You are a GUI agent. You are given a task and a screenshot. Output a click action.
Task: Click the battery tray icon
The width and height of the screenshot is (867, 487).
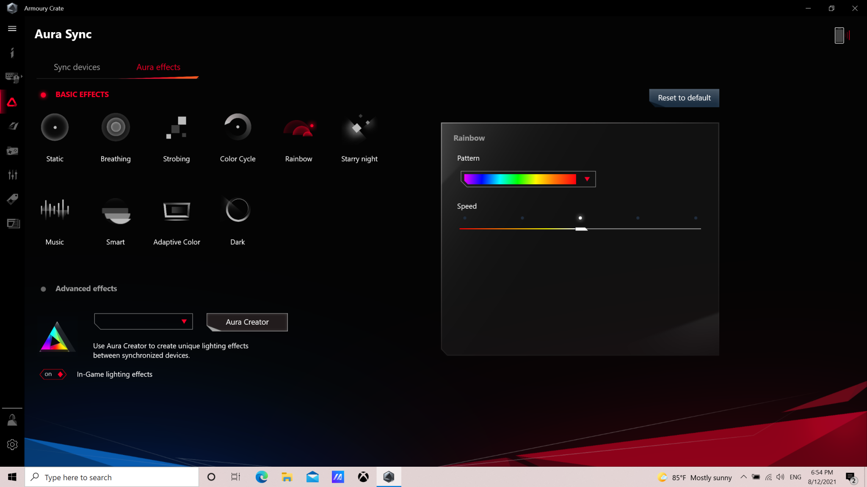tap(756, 477)
